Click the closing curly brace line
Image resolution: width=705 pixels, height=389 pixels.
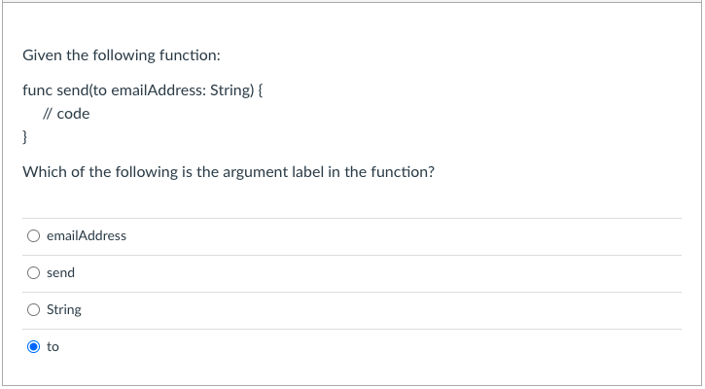(x=25, y=137)
